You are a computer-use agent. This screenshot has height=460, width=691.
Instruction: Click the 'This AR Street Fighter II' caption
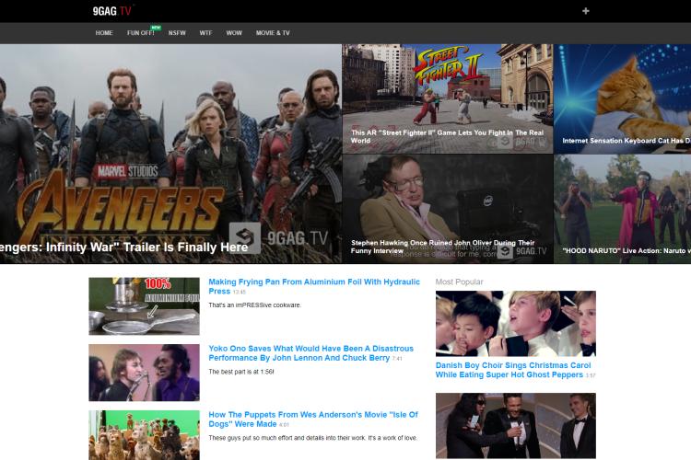pyautogui.click(x=447, y=136)
